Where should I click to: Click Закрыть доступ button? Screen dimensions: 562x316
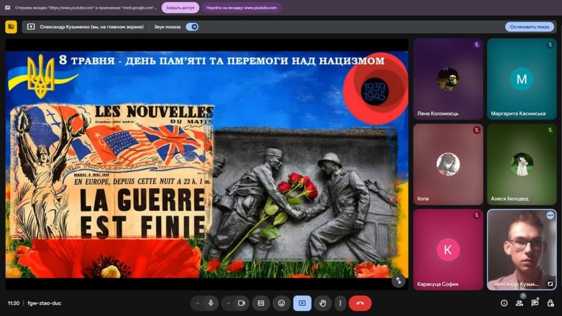coord(180,8)
